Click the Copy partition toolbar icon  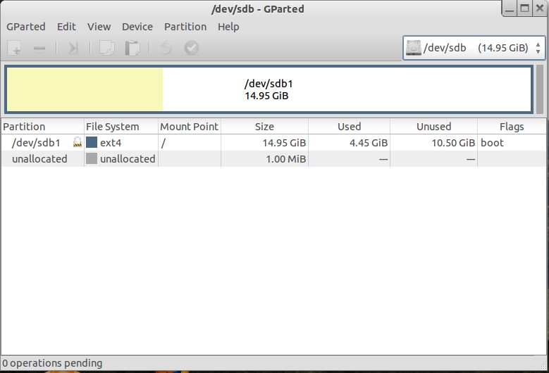point(106,49)
